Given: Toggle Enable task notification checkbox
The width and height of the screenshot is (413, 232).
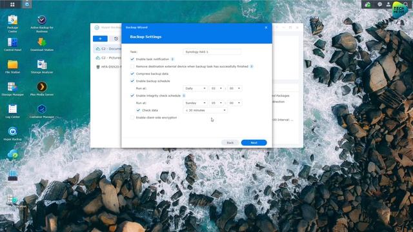Looking at the screenshot, I should 132,59.
